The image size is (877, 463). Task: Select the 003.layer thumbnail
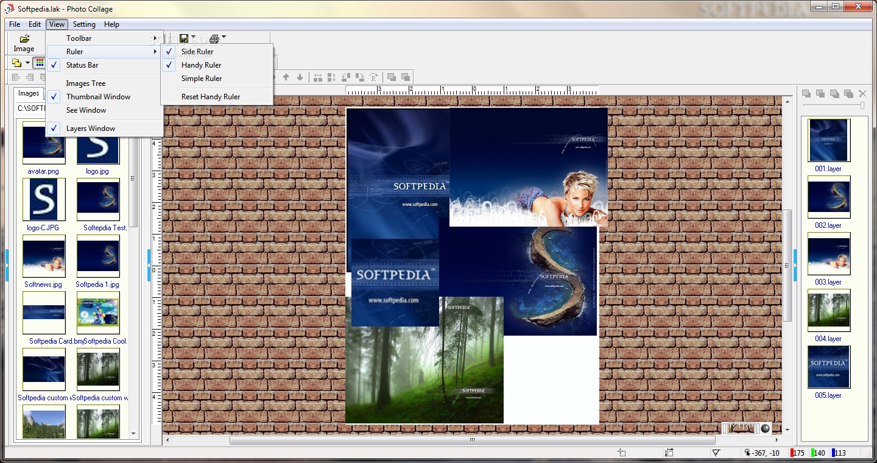pos(829,253)
